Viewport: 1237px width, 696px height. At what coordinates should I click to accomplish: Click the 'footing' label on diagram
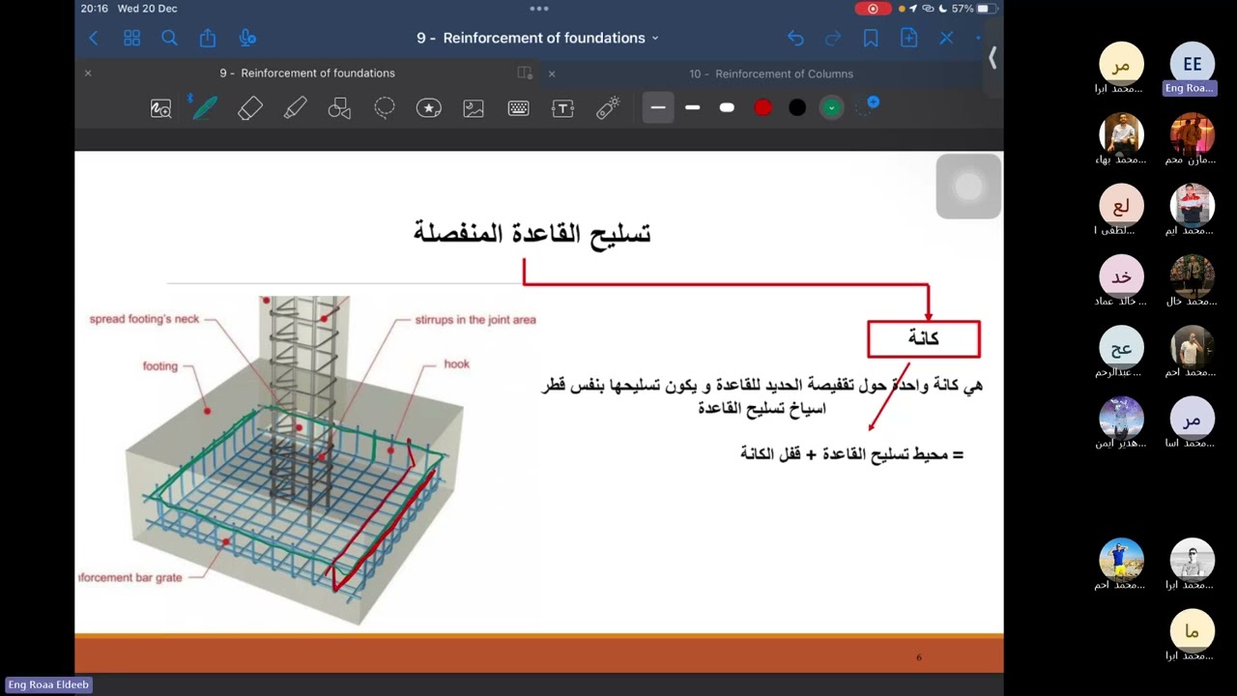click(x=160, y=366)
